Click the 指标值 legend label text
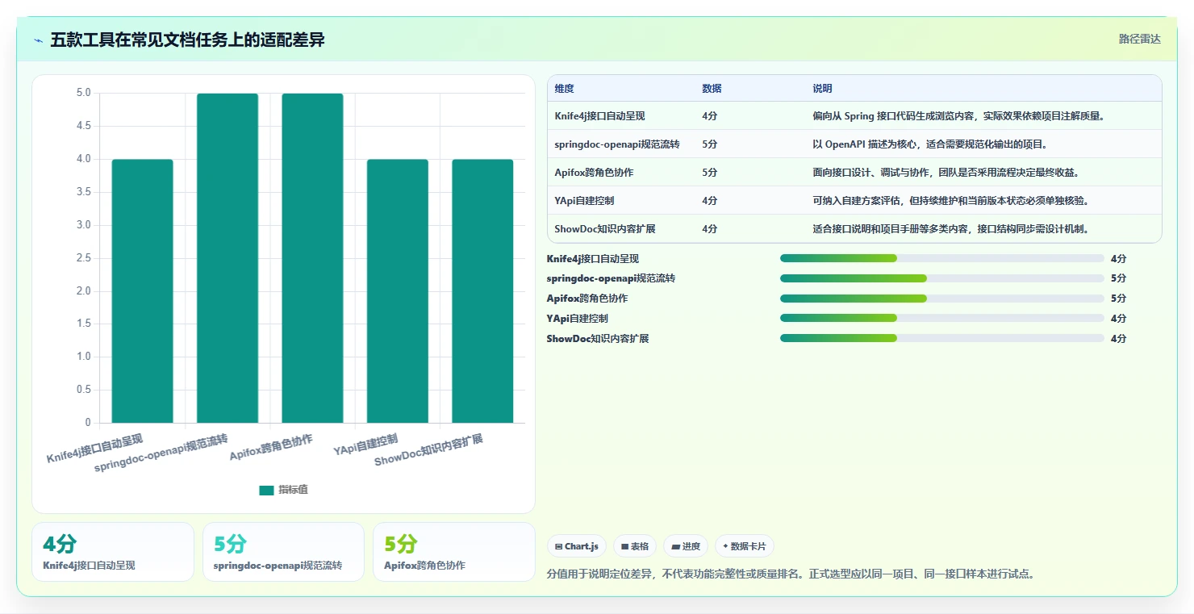This screenshot has height=614, width=1194. point(293,490)
